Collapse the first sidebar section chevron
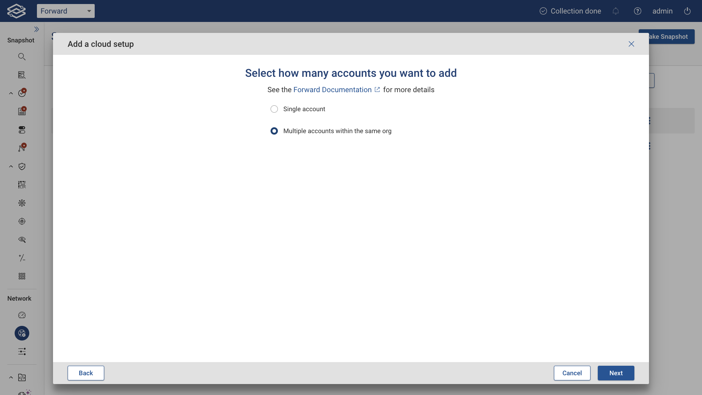 click(10, 93)
